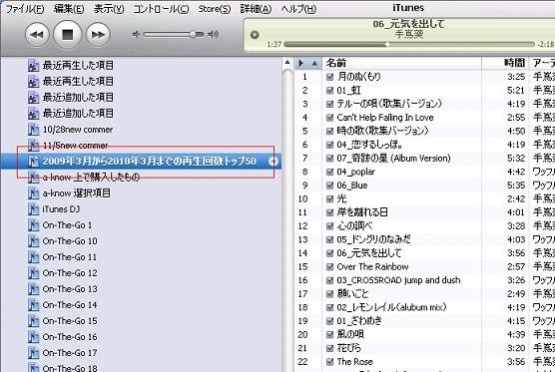
Task: Click the playback progress bar diamond marker
Action: 387,44
